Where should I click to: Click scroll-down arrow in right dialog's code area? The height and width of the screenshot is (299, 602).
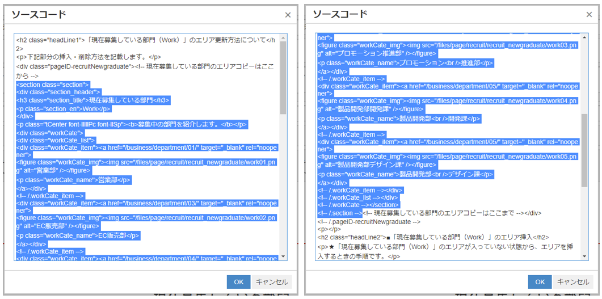pos(584,256)
